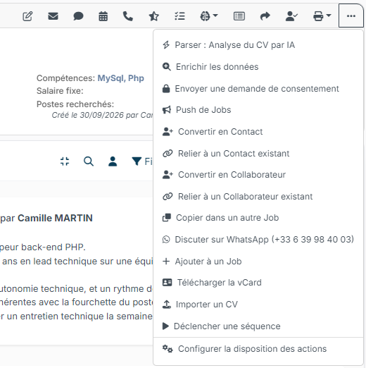The height and width of the screenshot is (368, 366).
Task: Open the calendar icon in toolbar
Action: pos(103,16)
